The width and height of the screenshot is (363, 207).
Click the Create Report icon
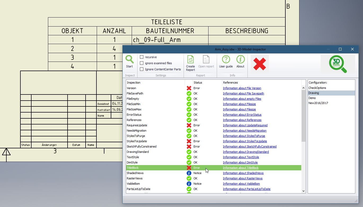(190, 59)
